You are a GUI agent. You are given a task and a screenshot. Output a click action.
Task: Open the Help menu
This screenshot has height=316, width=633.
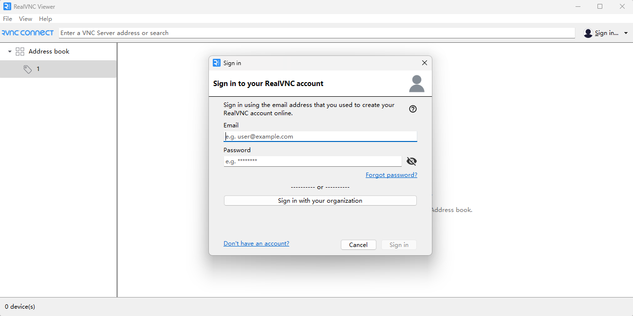point(45,19)
